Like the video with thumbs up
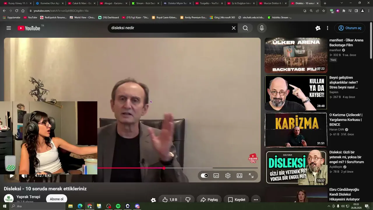 coord(170,199)
